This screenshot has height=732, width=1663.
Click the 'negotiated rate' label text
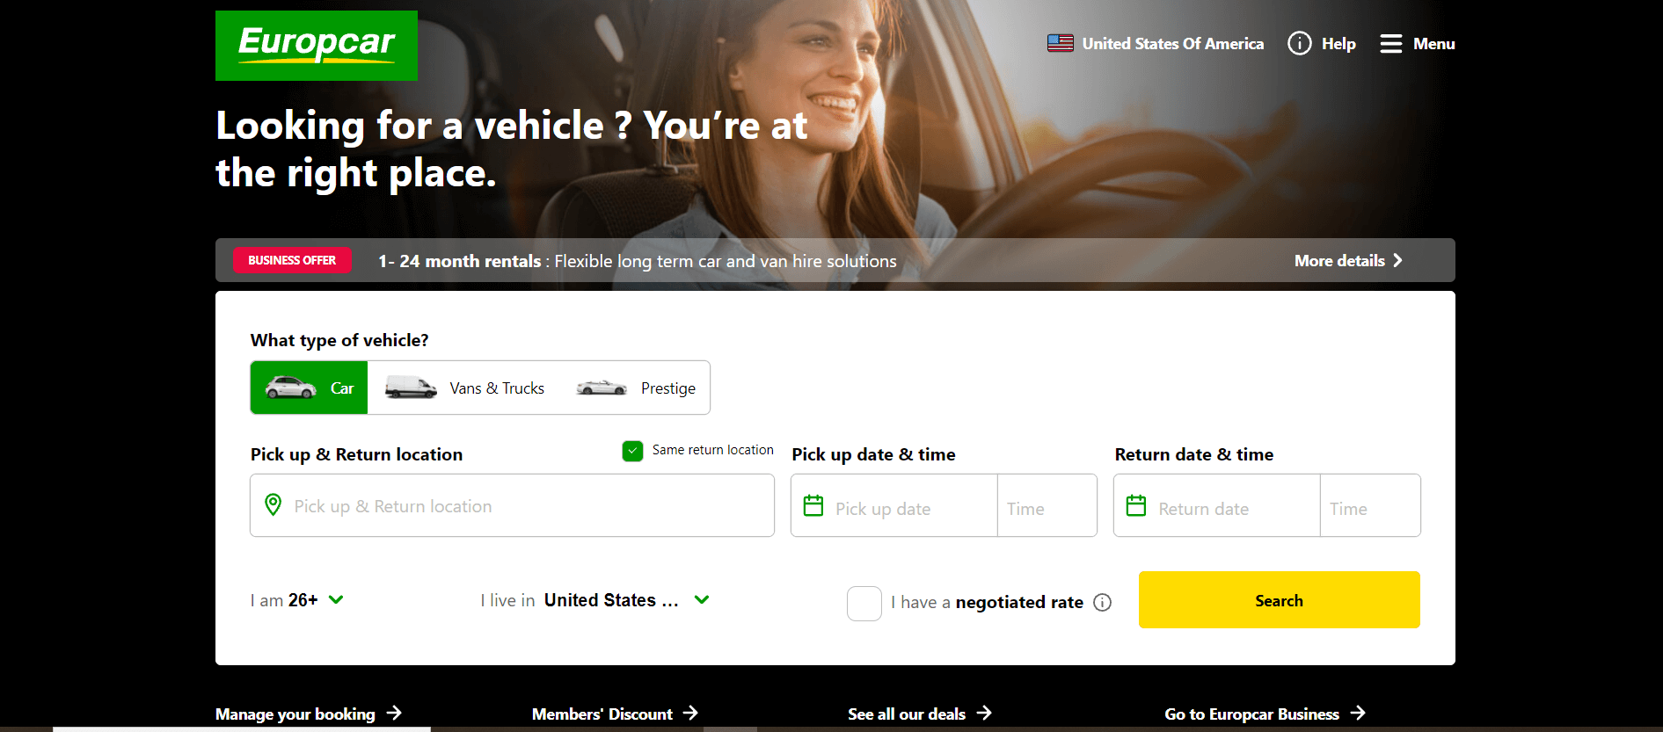click(1019, 602)
